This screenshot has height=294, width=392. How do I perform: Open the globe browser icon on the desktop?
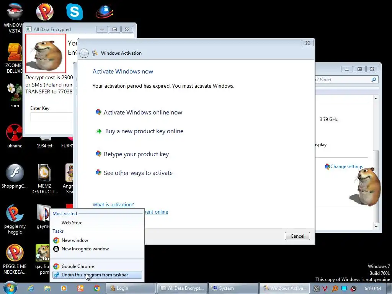[x=105, y=11]
